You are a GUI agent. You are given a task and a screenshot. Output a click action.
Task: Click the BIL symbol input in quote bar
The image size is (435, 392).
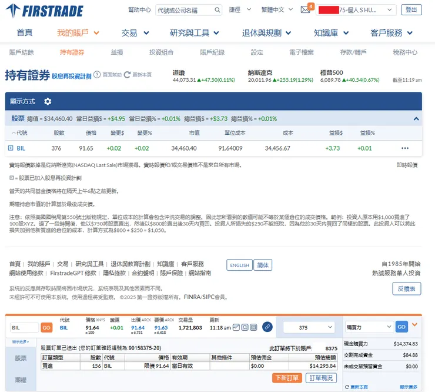24,327
